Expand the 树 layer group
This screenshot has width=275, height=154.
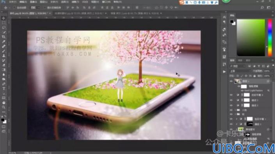tap(235, 114)
